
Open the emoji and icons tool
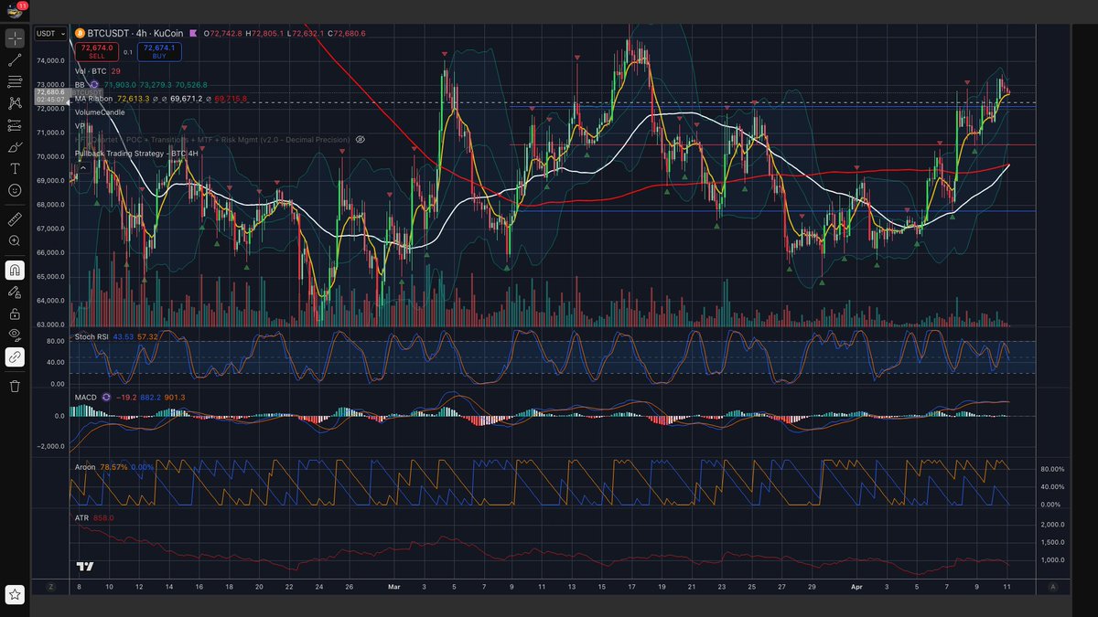tap(15, 190)
